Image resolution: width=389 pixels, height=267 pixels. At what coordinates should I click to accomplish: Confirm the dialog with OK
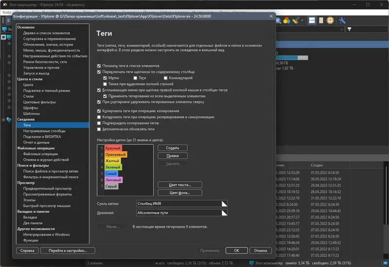tap(236, 250)
